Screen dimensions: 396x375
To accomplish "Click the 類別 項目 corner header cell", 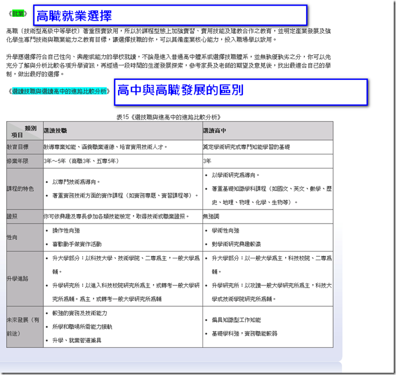I will (25, 131).
